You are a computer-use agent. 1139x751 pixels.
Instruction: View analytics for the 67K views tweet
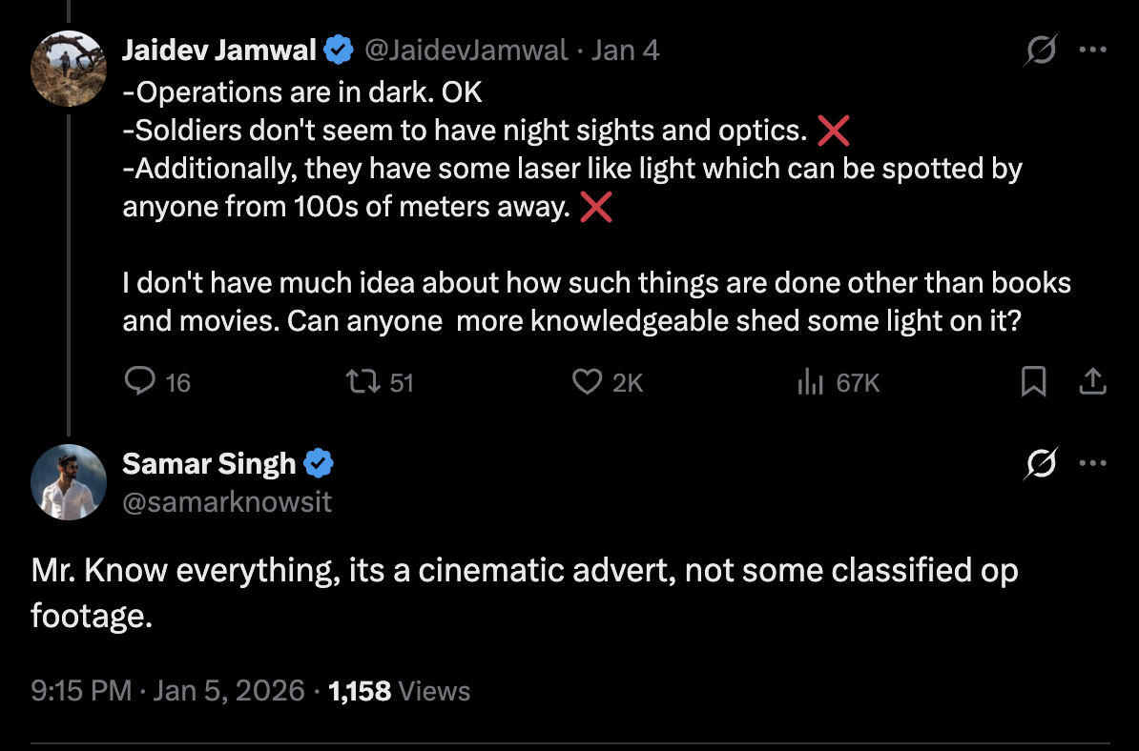coord(810,382)
